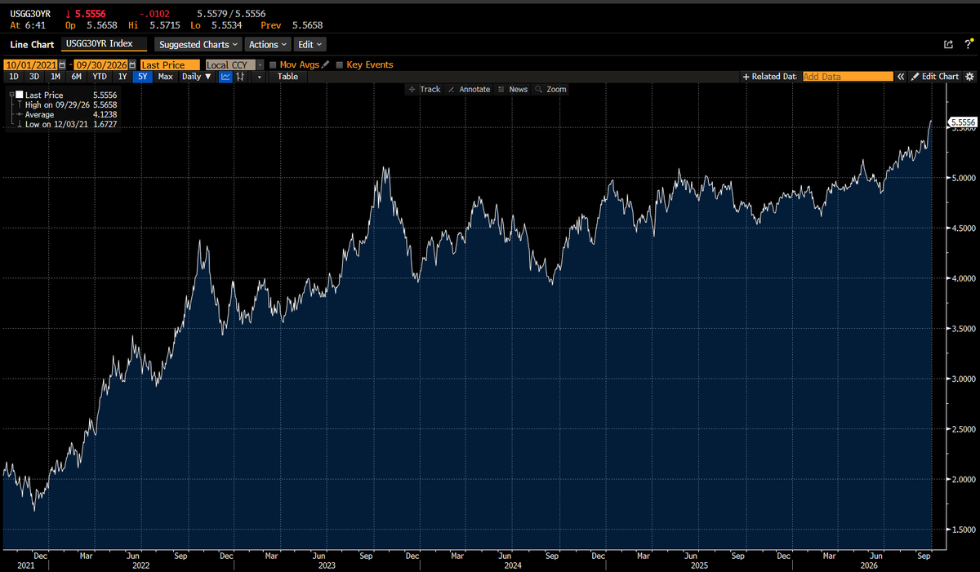Click the Add Data input field
The image size is (980, 572).
[x=848, y=76]
